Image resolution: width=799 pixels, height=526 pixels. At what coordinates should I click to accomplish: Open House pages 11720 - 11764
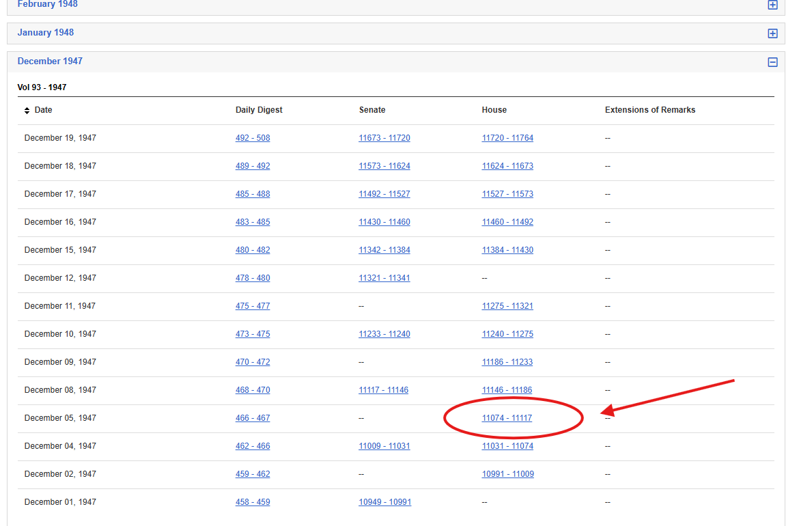507,138
